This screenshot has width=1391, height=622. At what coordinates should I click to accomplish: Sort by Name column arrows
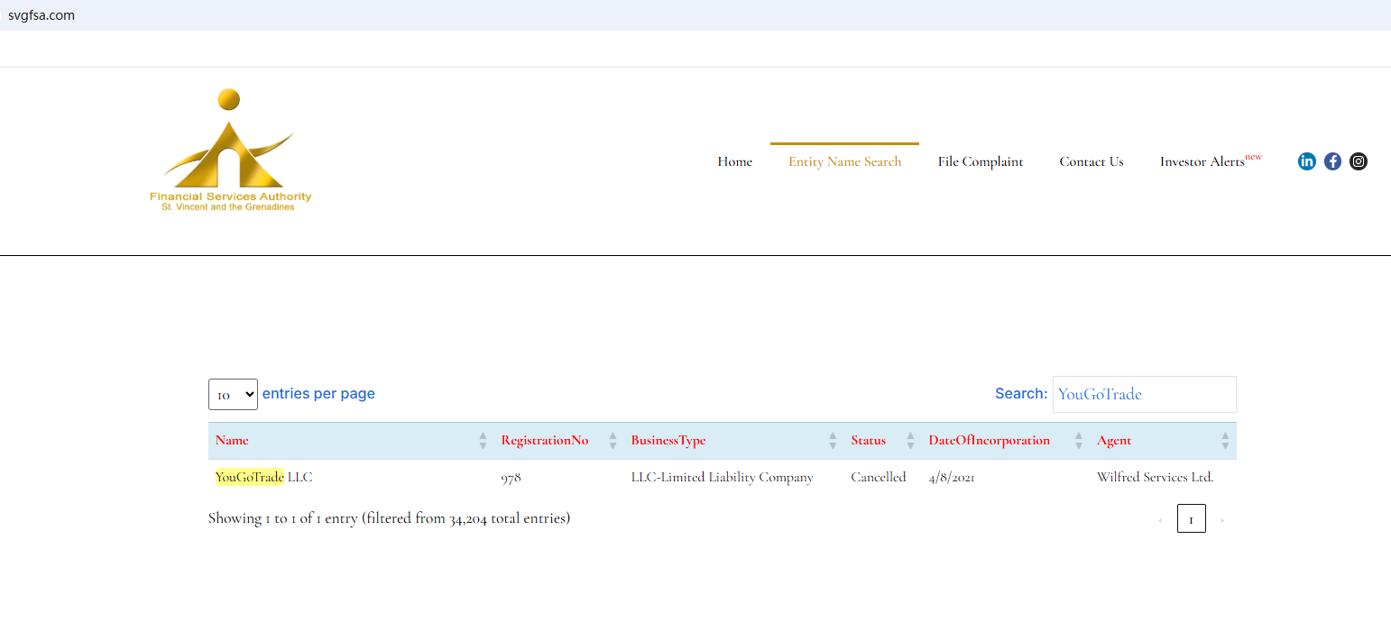483,441
